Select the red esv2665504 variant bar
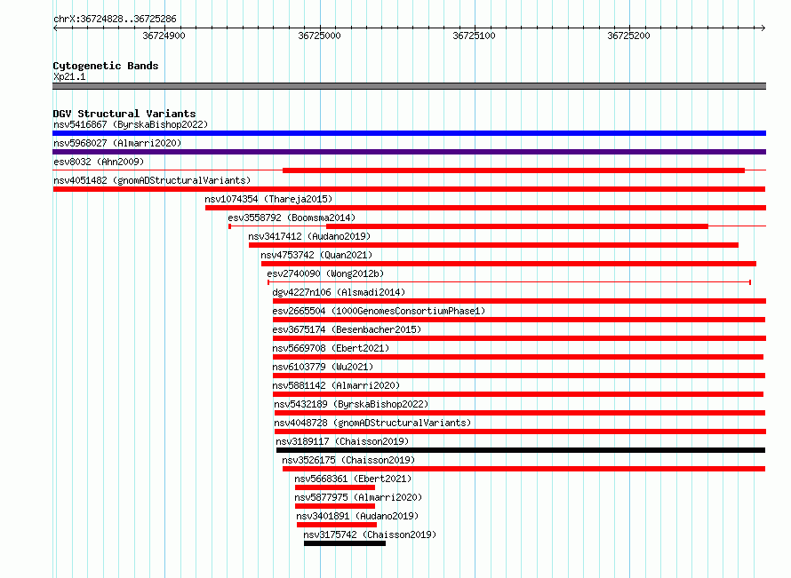 [x=519, y=320]
